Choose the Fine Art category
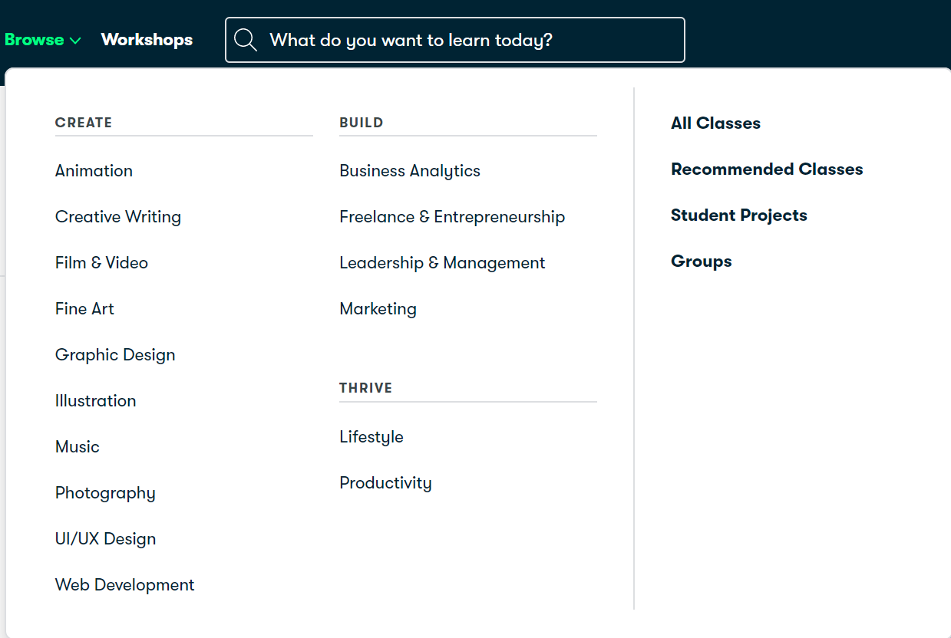951x638 pixels. (x=84, y=309)
